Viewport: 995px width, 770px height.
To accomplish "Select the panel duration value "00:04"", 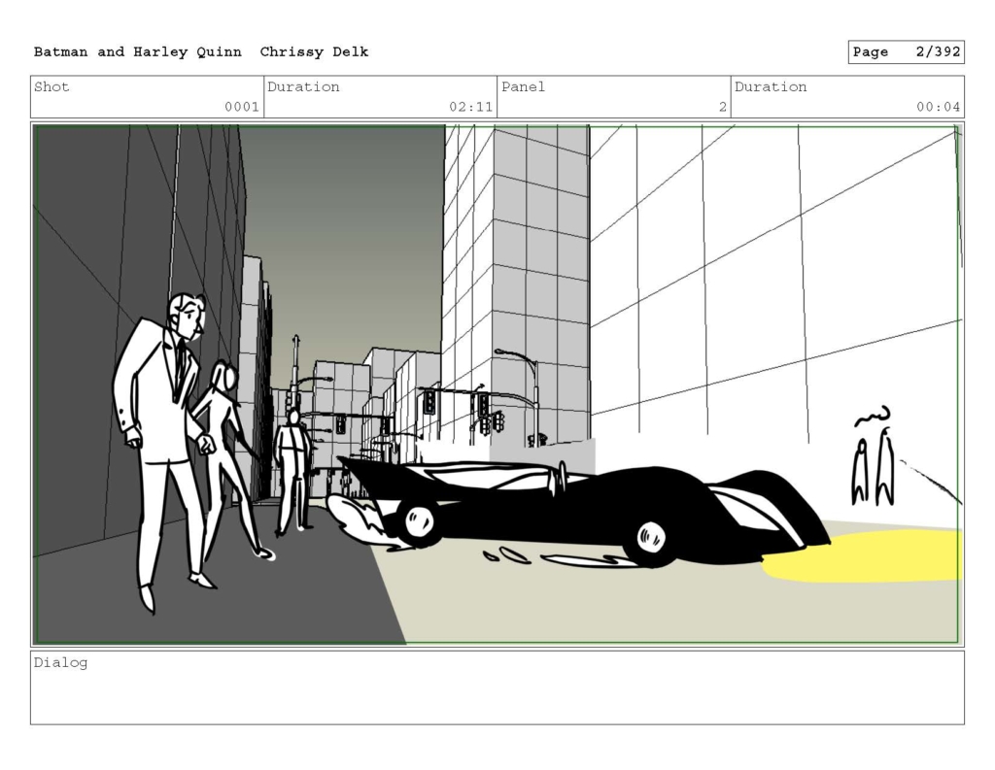I will 938,107.
